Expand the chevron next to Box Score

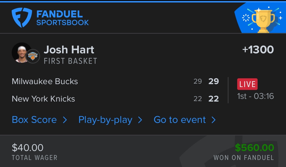(65, 120)
